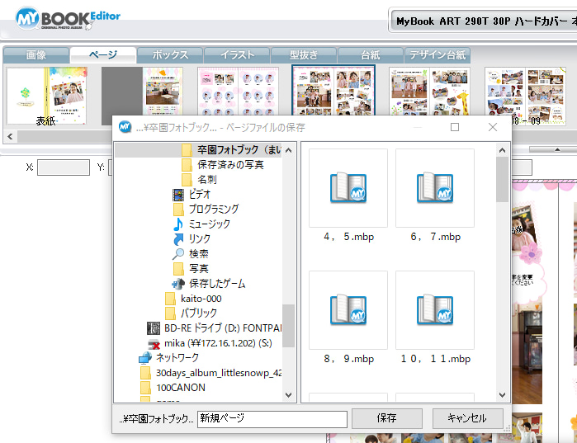
Task: Click the 検索 magnifier icon
Action: [178, 253]
